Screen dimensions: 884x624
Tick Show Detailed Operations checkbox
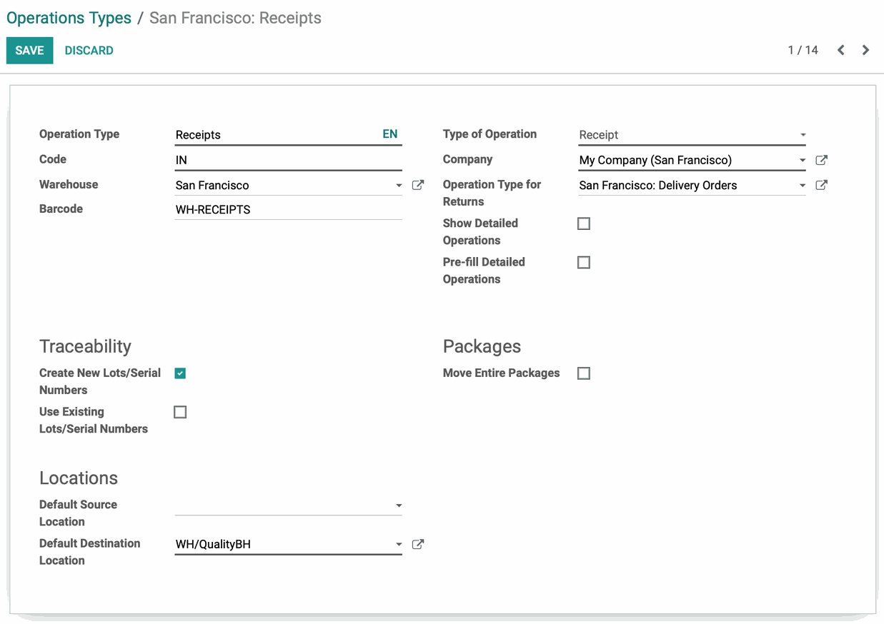tap(584, 223)
